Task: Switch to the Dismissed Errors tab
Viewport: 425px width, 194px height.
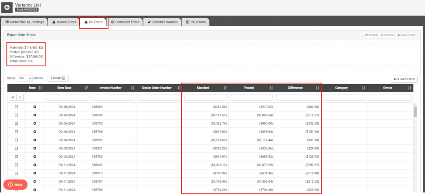Action: point(125,22)
